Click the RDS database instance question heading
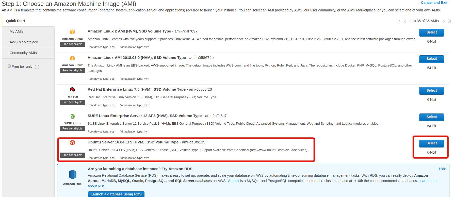Viewport: 455px width, 197px height. point(141,169)
